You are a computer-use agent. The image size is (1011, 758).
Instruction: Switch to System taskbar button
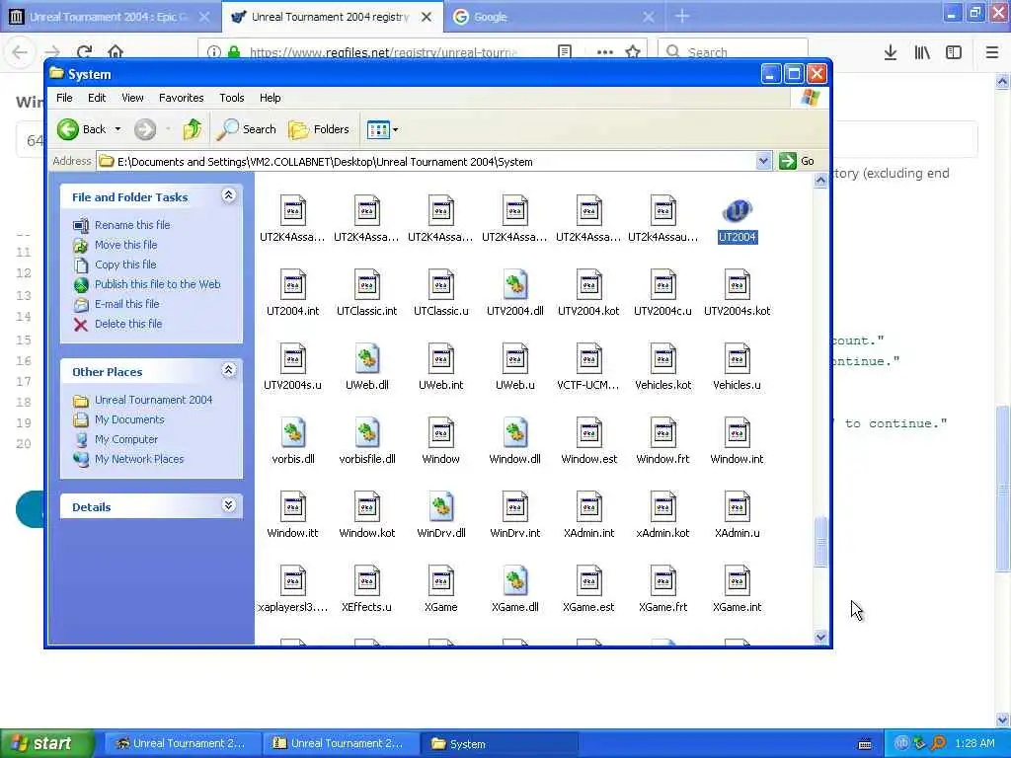[x=499, y=744]
